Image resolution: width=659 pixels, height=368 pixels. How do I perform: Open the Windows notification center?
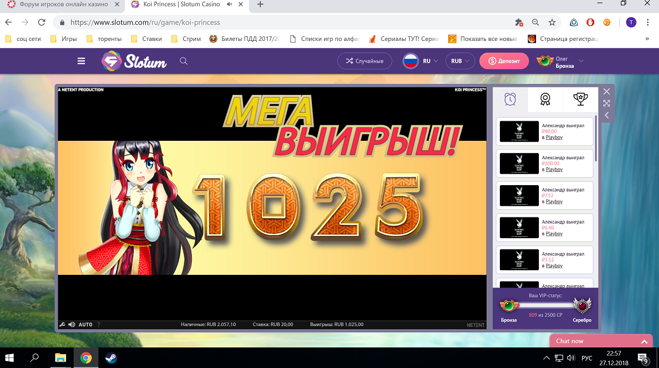click(642, 358)
